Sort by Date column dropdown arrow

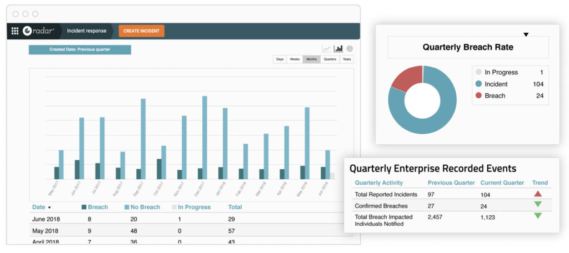click(x=49, y=208)
